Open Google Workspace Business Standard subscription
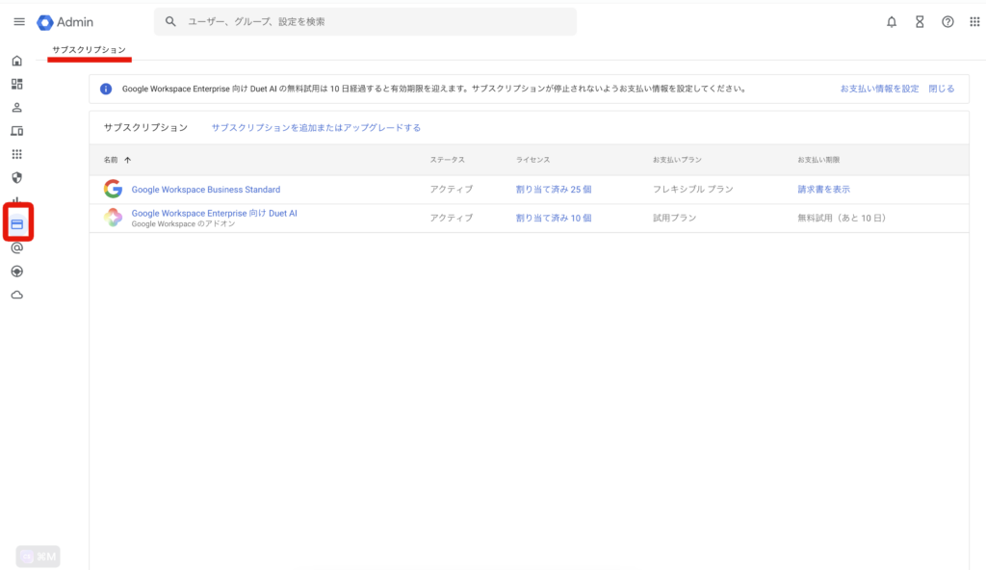 coord(206,190)
